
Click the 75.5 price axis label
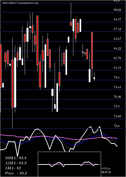point(117,106)
